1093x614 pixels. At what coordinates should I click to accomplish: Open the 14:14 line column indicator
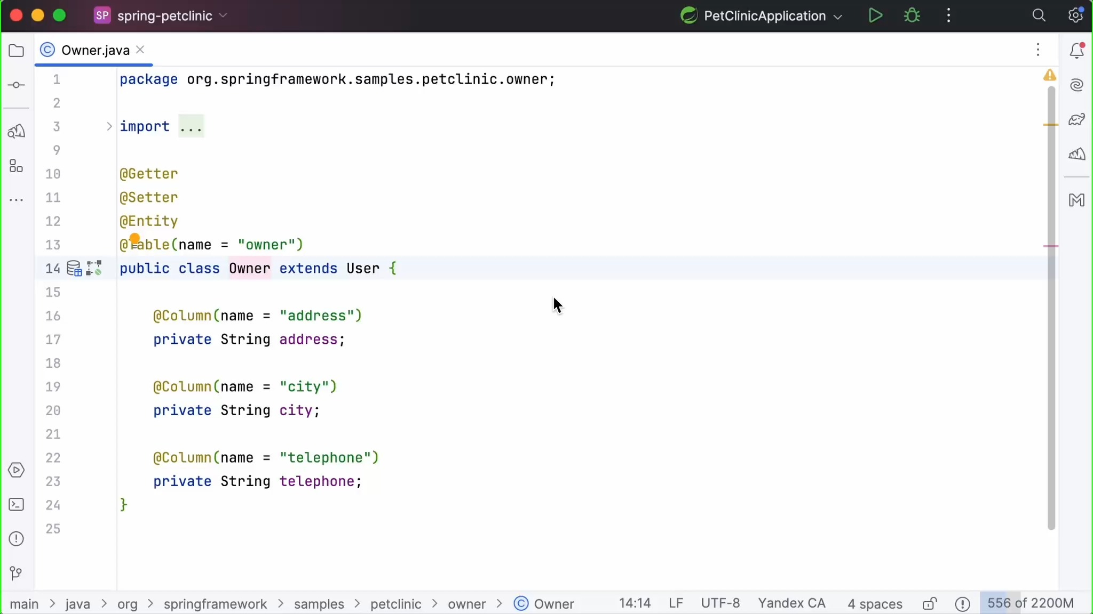635,603
